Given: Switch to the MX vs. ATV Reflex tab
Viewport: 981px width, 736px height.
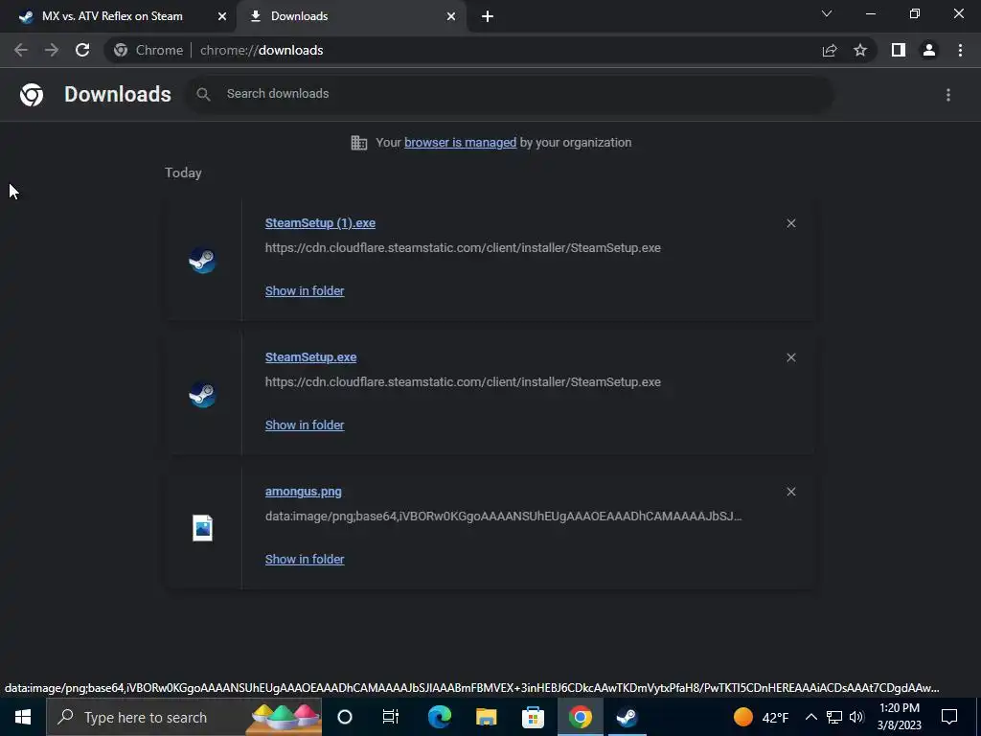Looking at the screenshot, I should [118, 16].
